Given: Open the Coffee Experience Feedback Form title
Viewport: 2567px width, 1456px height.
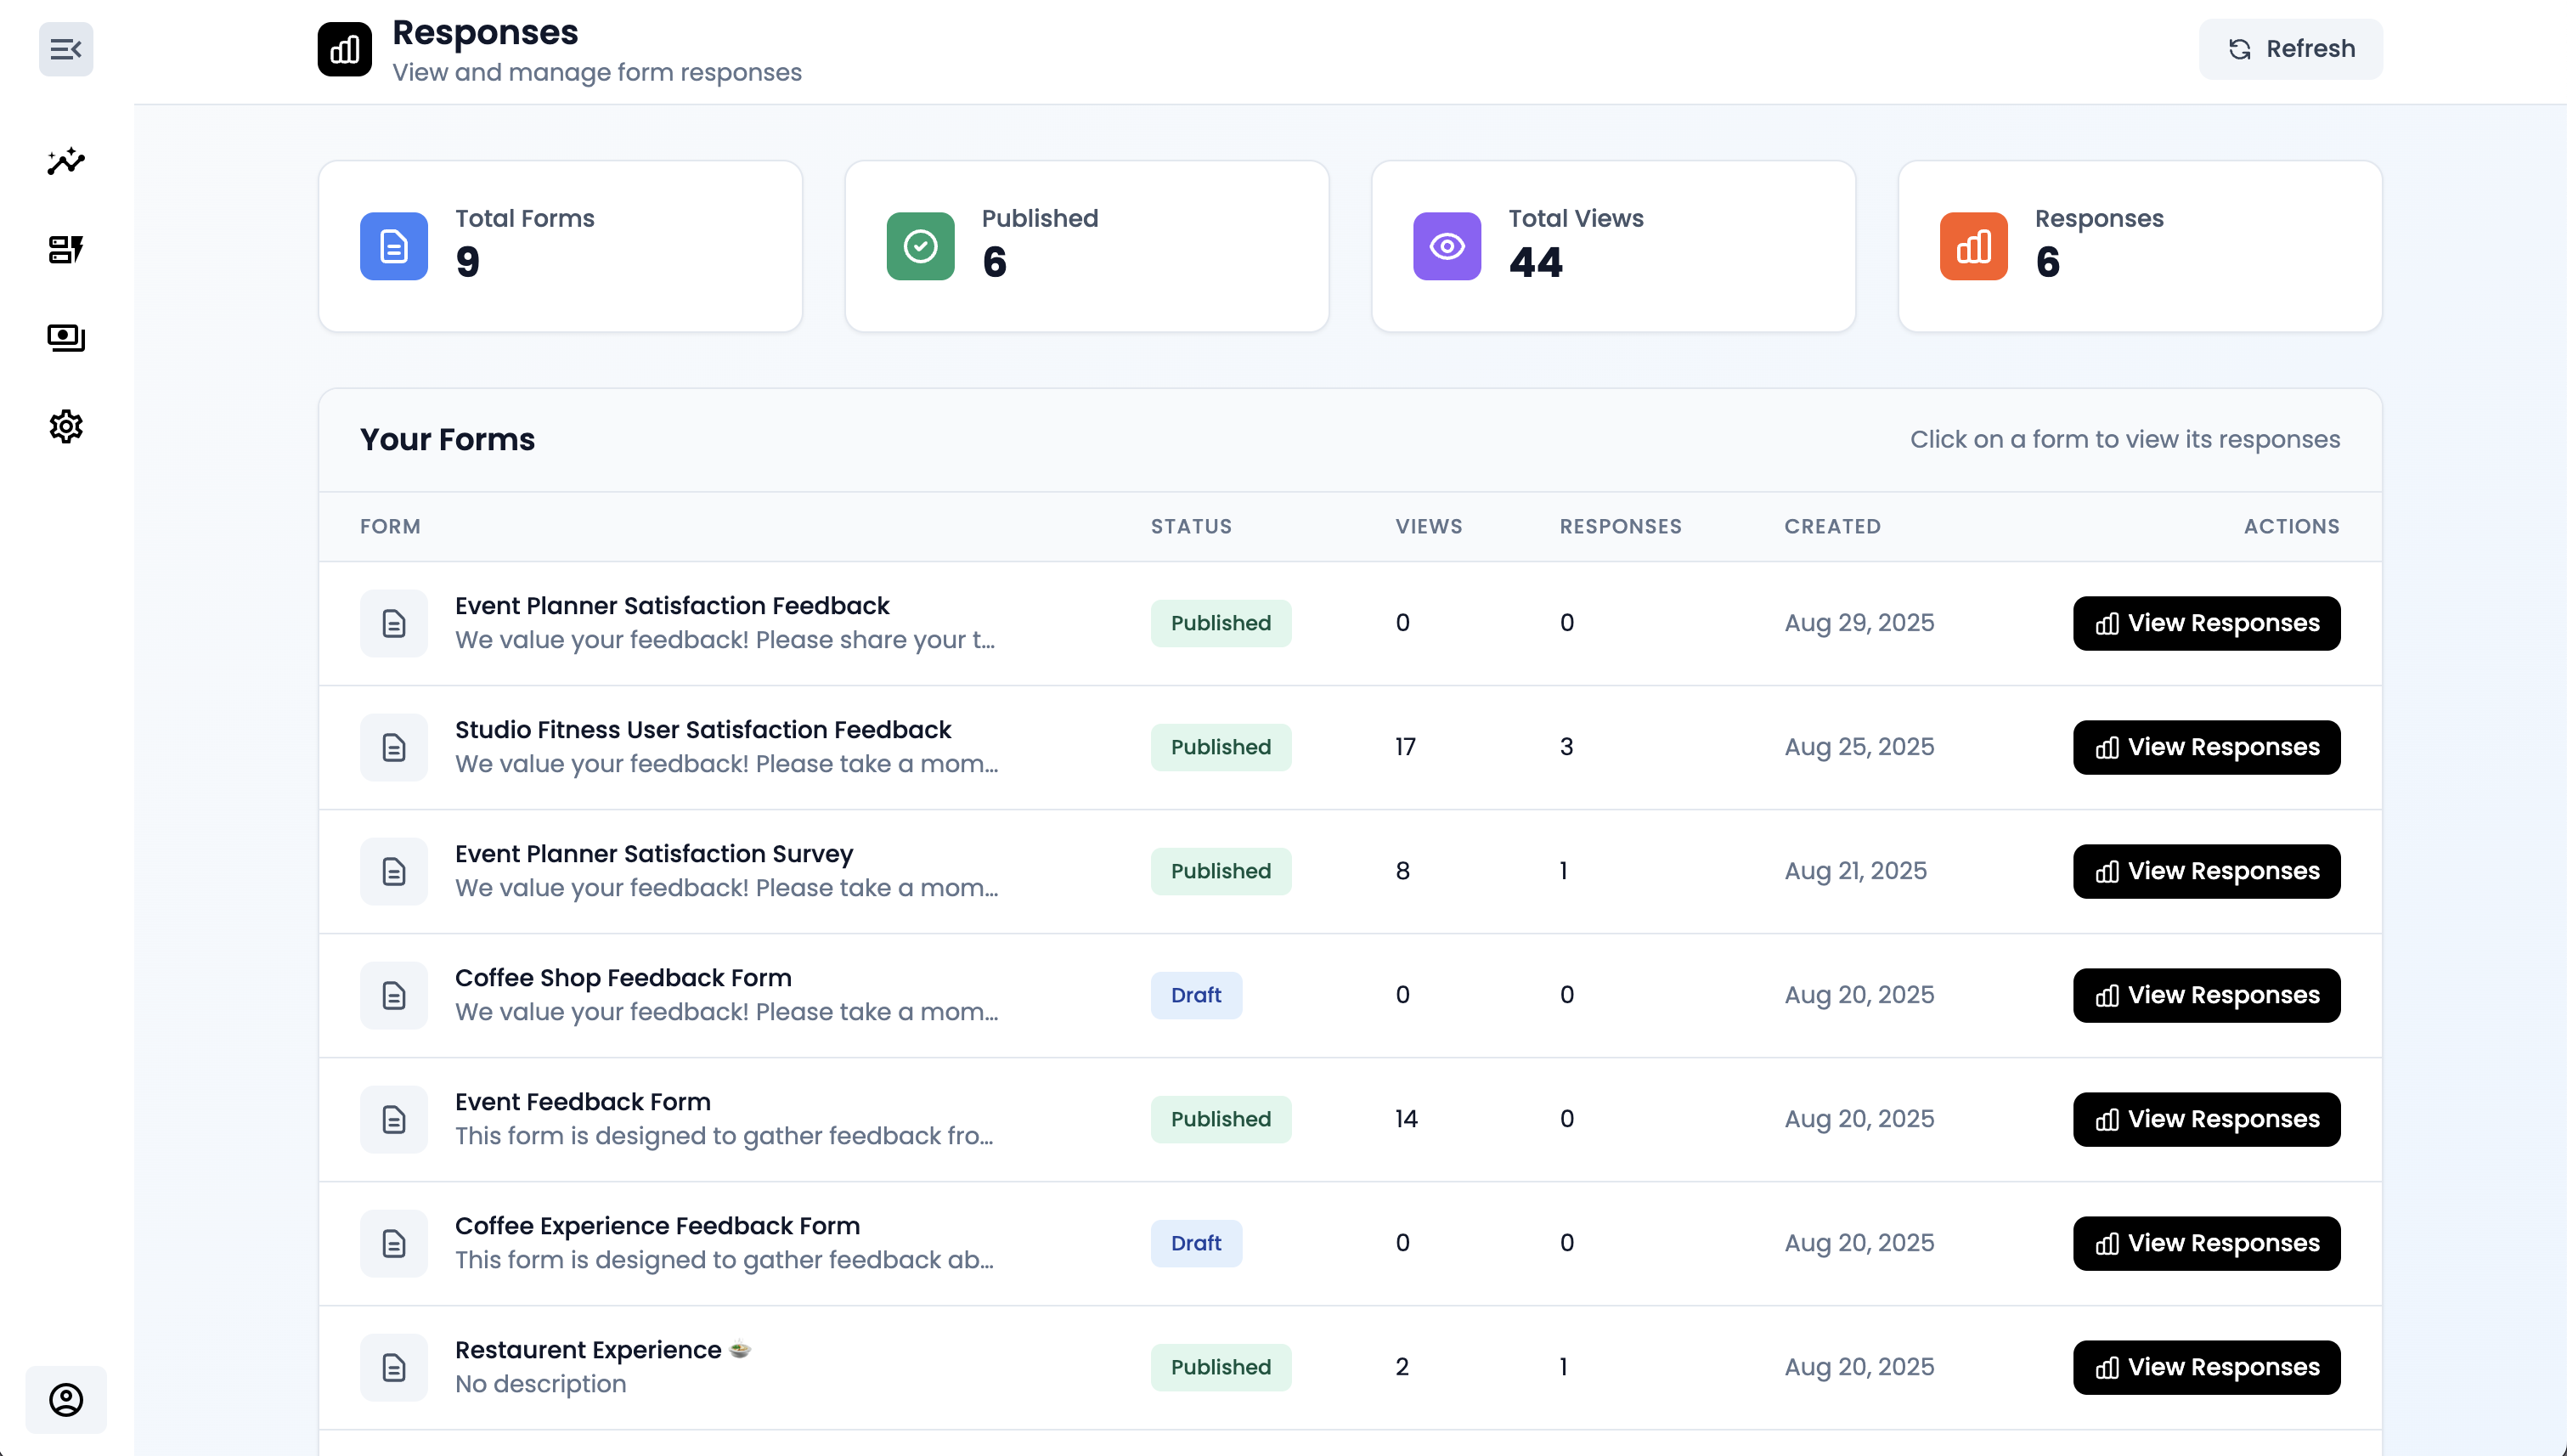Looking at the screenshot, I should (657, 1226).
